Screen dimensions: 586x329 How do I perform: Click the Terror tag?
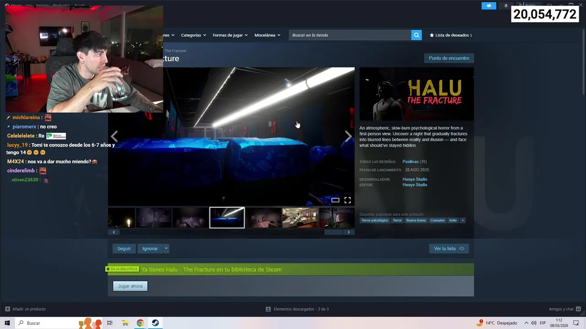pyautogui.click(x=397, y=220)
